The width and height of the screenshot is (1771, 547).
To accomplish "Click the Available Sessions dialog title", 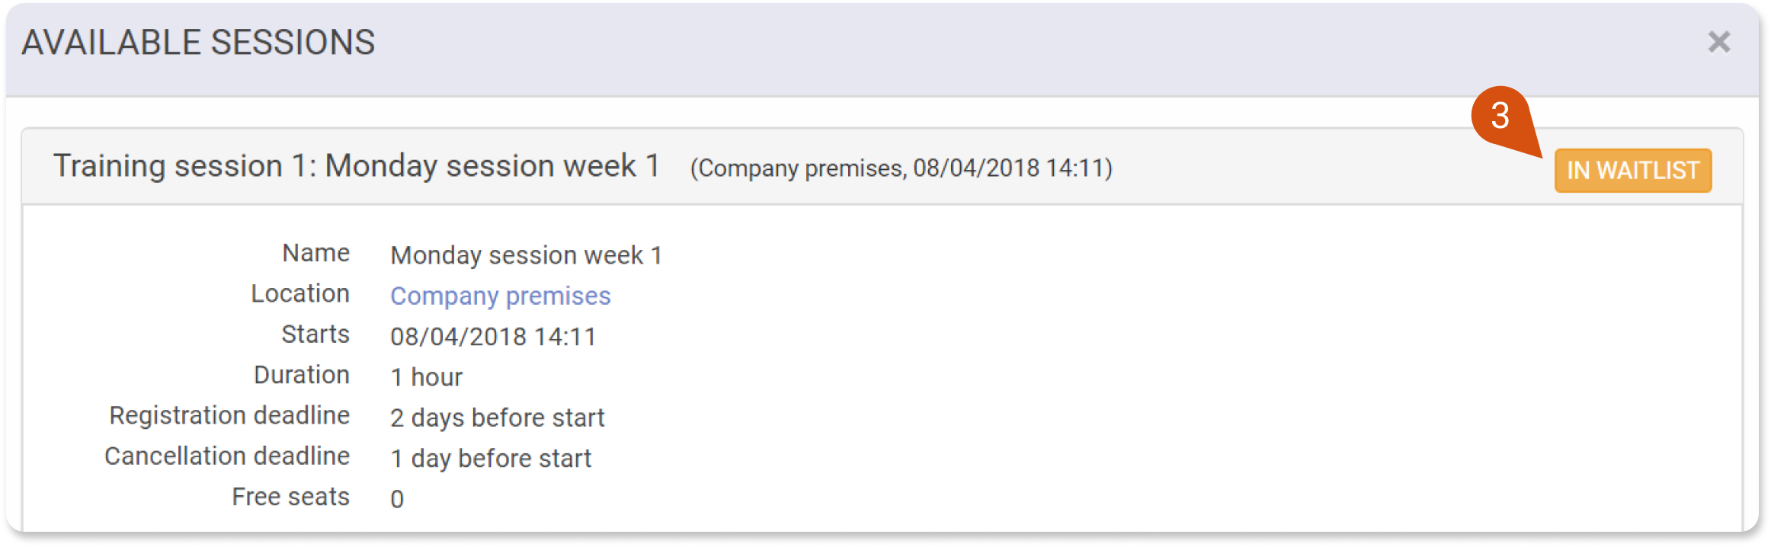I will click(x=198, y=43).
